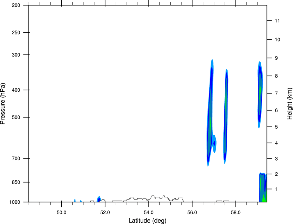Screen dimensions: 293x224
Task: Click the 58.0 latitude tick label
Action: pyautogui.click(x=236, y=213)
